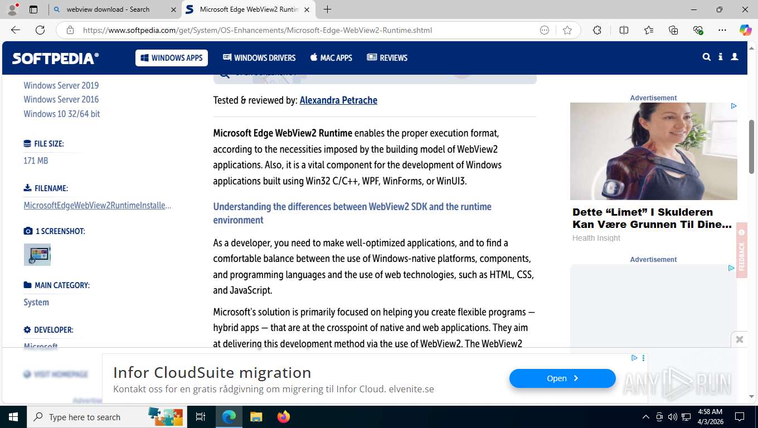
Task: Open the Windows Start menu
Action: tap(13, 417)
